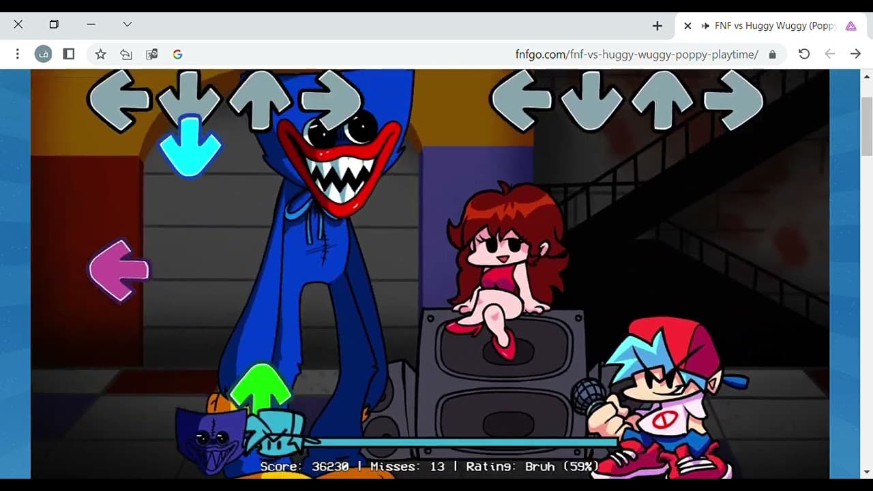Click the purple falling left arrow note
Screen dimensions: 873x491
[x=119, y=270]
